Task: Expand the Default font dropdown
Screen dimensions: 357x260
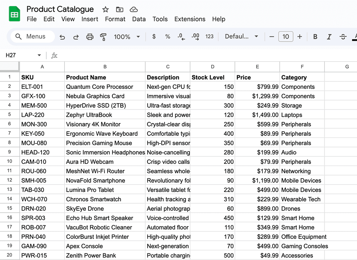Action: coord(241,37)
